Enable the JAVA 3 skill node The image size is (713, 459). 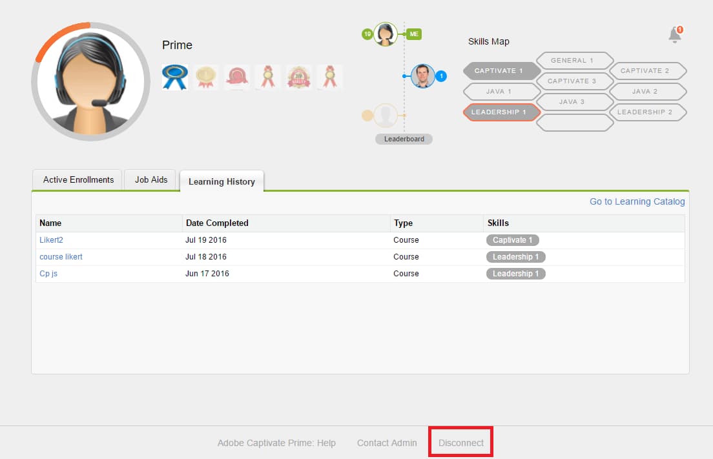coord(574,101)
